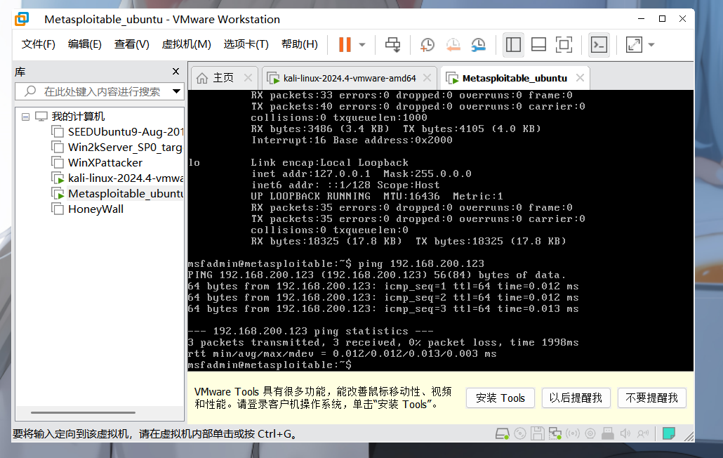The image size is (723, 458).
Task: Close the Metasploitable_ubuntu tab
Action: pyautogui.click(x=580, y=78)
